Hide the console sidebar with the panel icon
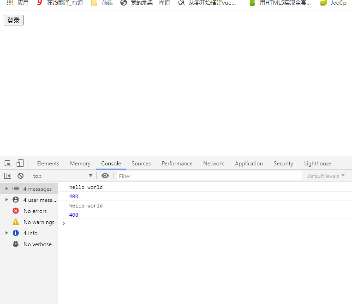 point(8,176)
